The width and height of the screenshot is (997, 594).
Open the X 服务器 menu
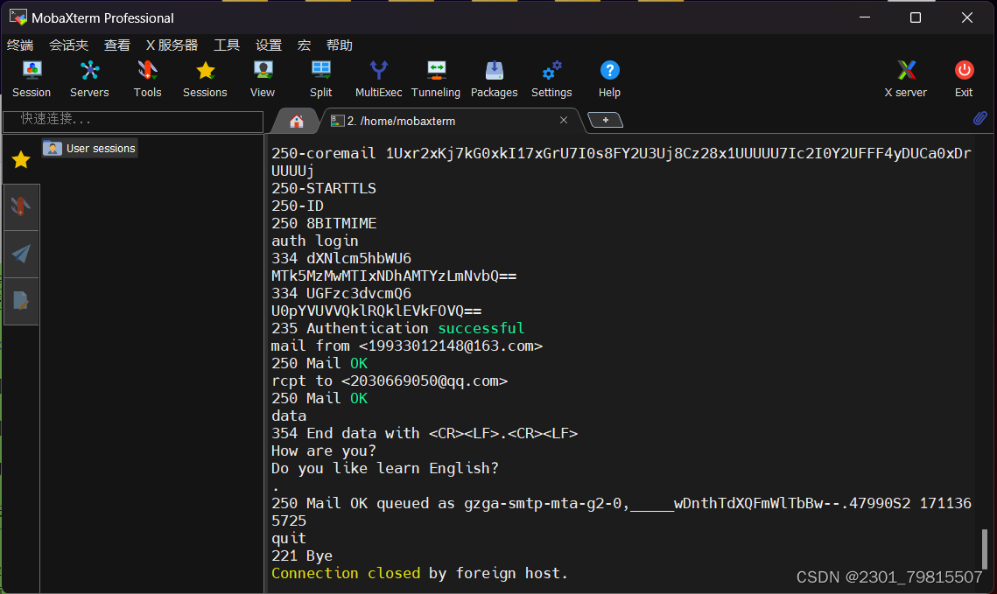[x=172, y=45]
